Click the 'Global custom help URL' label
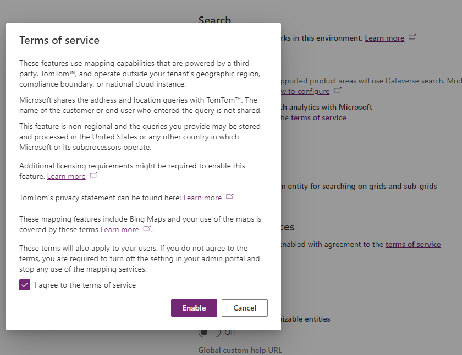Screen dimensions: 462x355 [x=240, y=350]
